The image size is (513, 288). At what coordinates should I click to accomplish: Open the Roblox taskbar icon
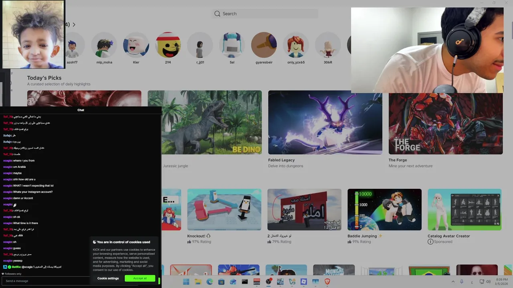point(304,282)
